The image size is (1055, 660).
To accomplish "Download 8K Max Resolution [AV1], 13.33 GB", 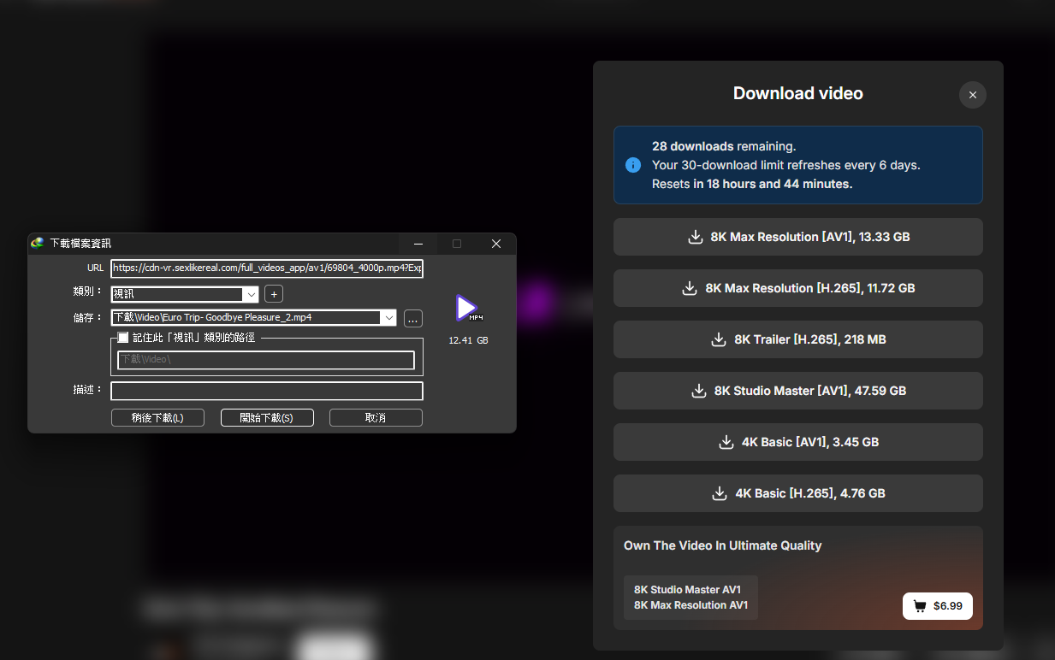I will click(x=798, y=237).
